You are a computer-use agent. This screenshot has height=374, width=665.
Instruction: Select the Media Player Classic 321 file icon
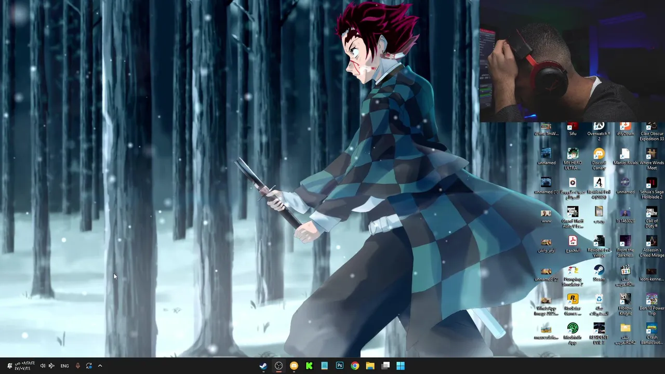pyautogui.click(x=626, y=275)
